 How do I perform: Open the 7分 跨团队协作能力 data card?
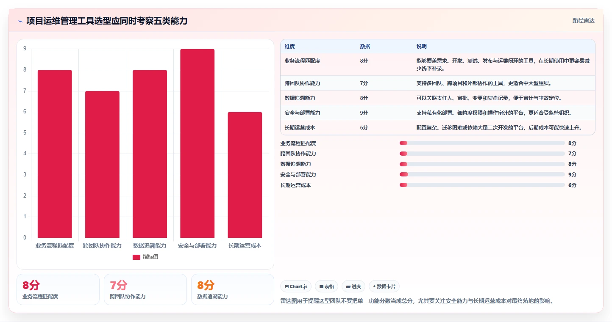tap(145, 289)
